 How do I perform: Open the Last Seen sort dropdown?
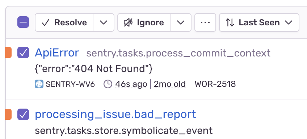259,22
